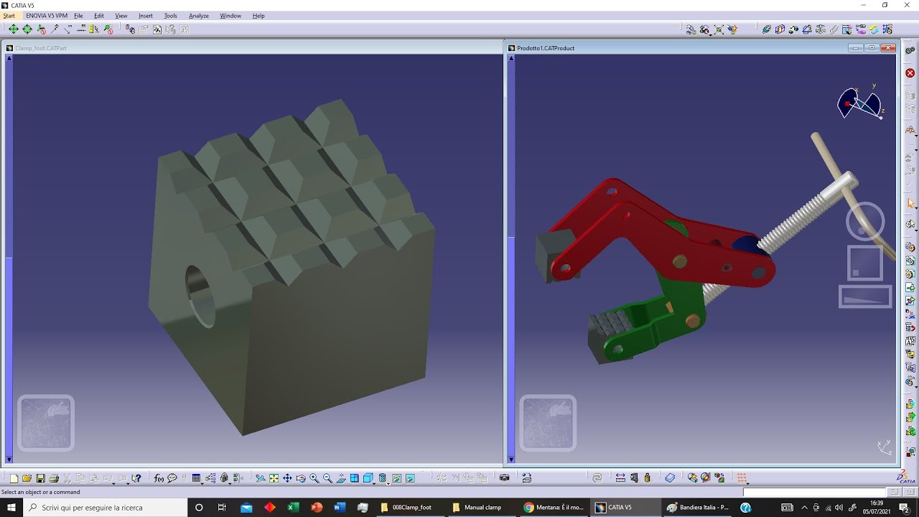The width and height of the screenshot is (919, 517).
Task: Click the 3D compass in product view
Action: [860, 103]
